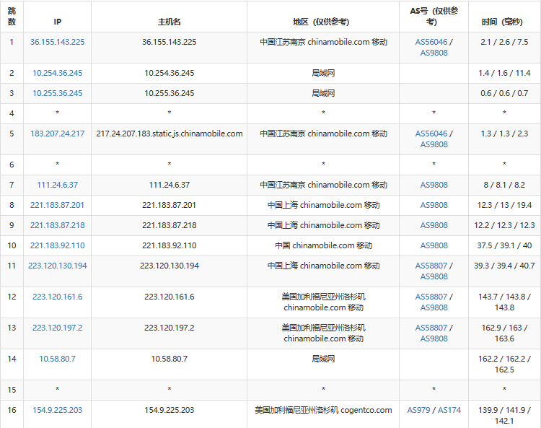541x428 pixels.
Task: Open IP link 36.155.143.225
Action: click(57, 42)
